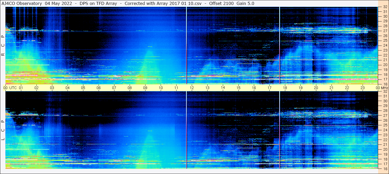The height and width of the screenshot is (174, 389).
Task: Click hour "12" on the time axis
Action: click(x=192, y=88)
